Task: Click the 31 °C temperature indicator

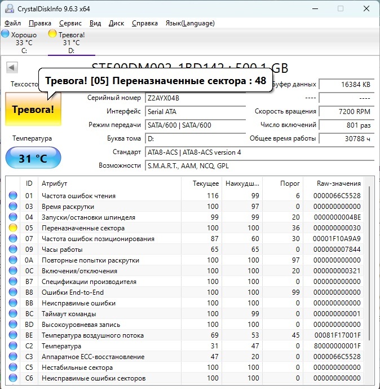Action: pos(33,158)
